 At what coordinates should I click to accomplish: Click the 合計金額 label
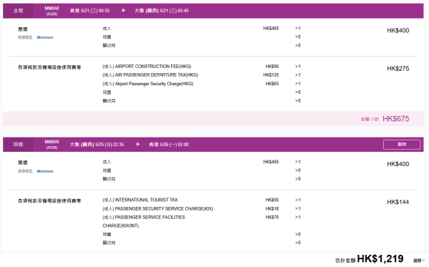[345, 260]
